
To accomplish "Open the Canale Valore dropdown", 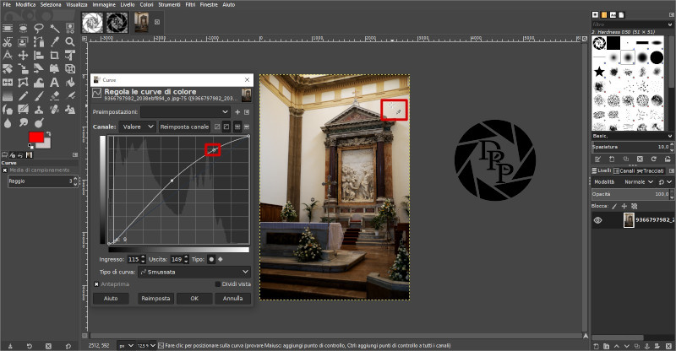I will click(x=137, y=127).
